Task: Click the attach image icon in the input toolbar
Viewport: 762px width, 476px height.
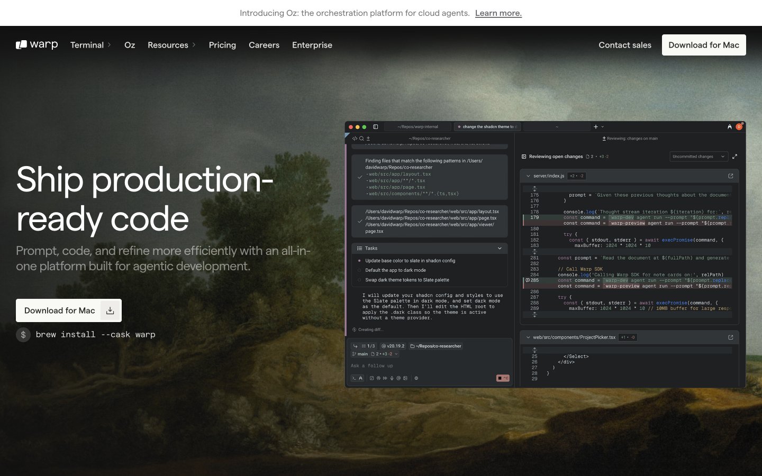Action: 405,378
